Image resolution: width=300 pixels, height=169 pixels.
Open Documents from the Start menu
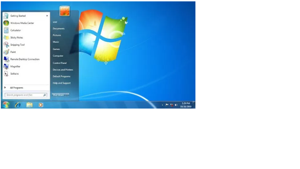click(59, 29)
